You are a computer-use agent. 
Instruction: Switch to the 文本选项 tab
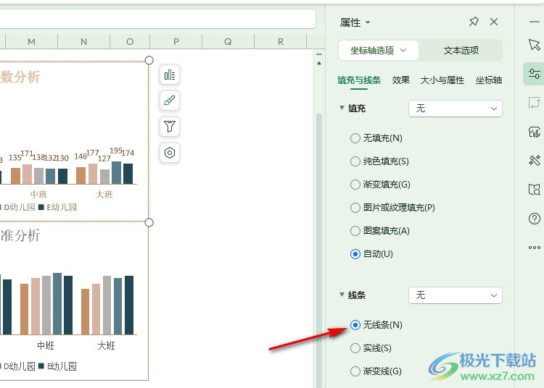click(461, 51)
